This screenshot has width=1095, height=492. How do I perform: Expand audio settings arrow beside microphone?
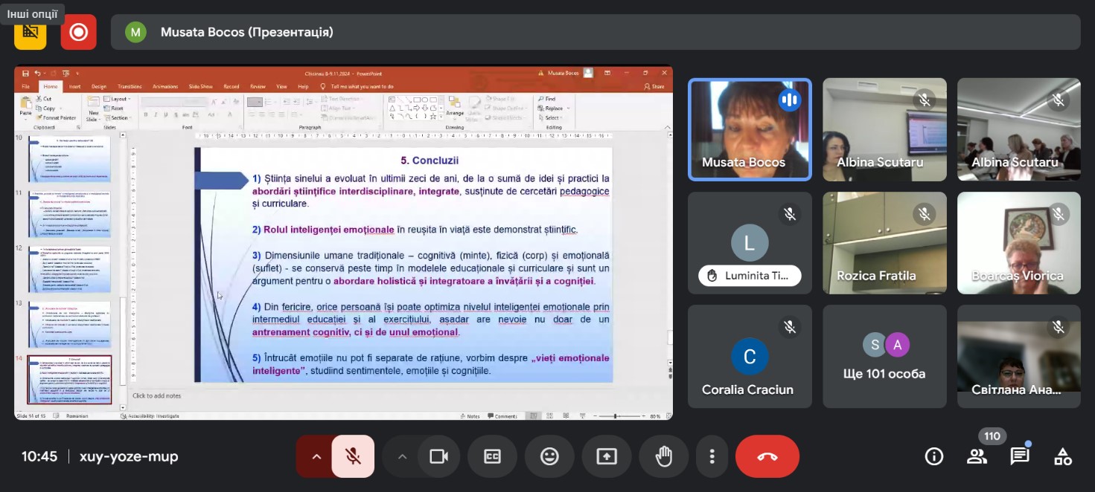point(316,456)
